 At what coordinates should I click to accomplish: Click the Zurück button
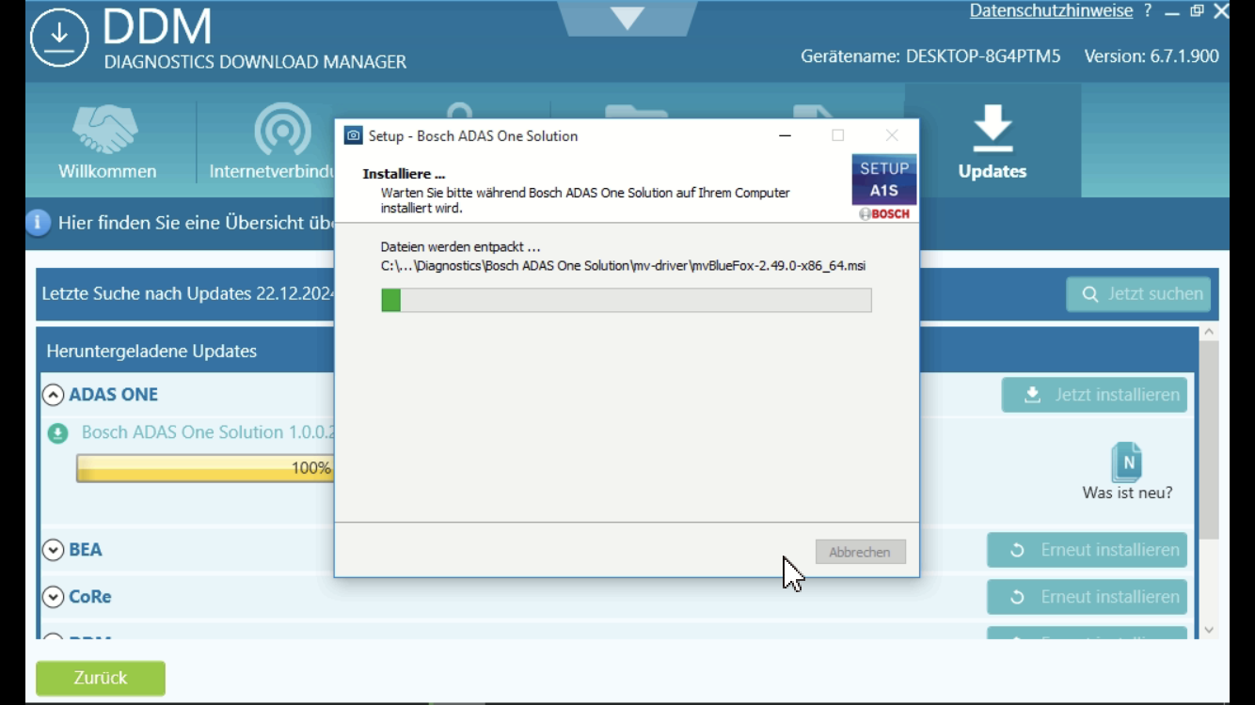[x=101, y=678]
